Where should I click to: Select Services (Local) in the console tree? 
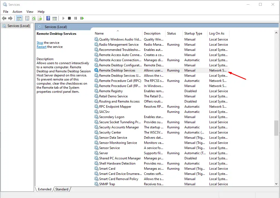click(x=19, y=26)
